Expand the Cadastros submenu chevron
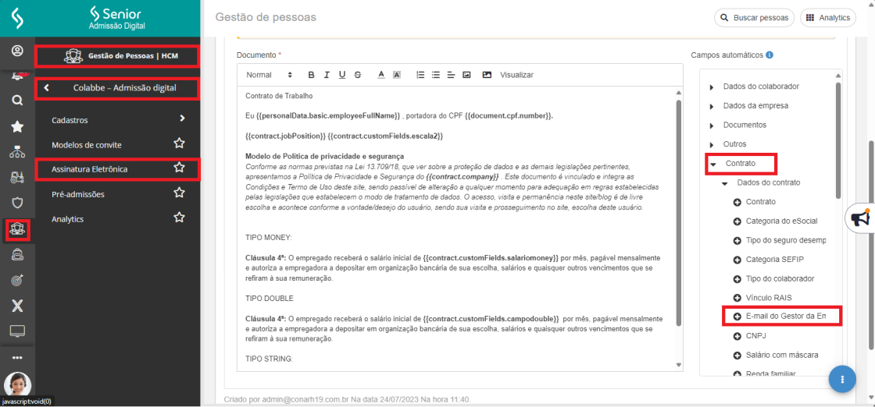This screenshot has height=407, width=875. [x=182, y=119]
